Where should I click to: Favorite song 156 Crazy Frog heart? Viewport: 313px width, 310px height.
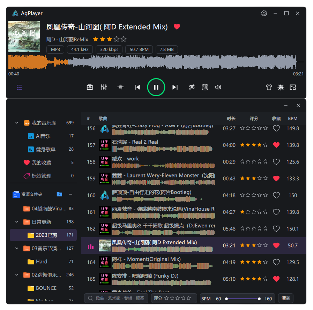tap(276, 128)
